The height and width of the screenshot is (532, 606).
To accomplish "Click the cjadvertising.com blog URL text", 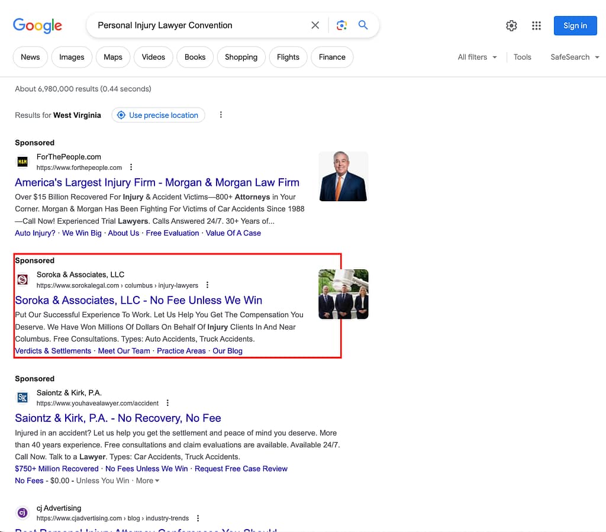I will tap(112, 518).
